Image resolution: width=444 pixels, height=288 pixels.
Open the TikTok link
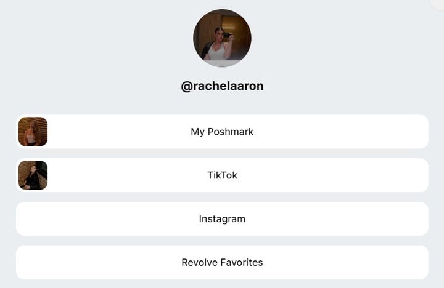coord(222,175)
